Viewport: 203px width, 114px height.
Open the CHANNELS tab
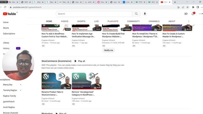coord(154,21)
